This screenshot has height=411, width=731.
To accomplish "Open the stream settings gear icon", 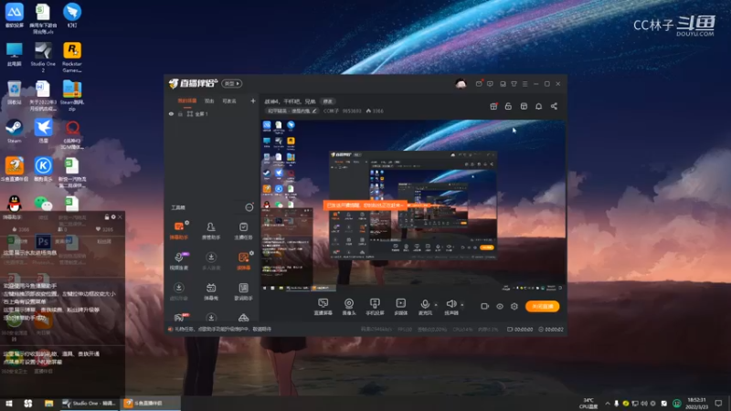I will (x=514, y=306).
